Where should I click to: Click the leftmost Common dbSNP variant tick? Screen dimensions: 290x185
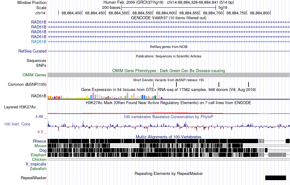153,84
